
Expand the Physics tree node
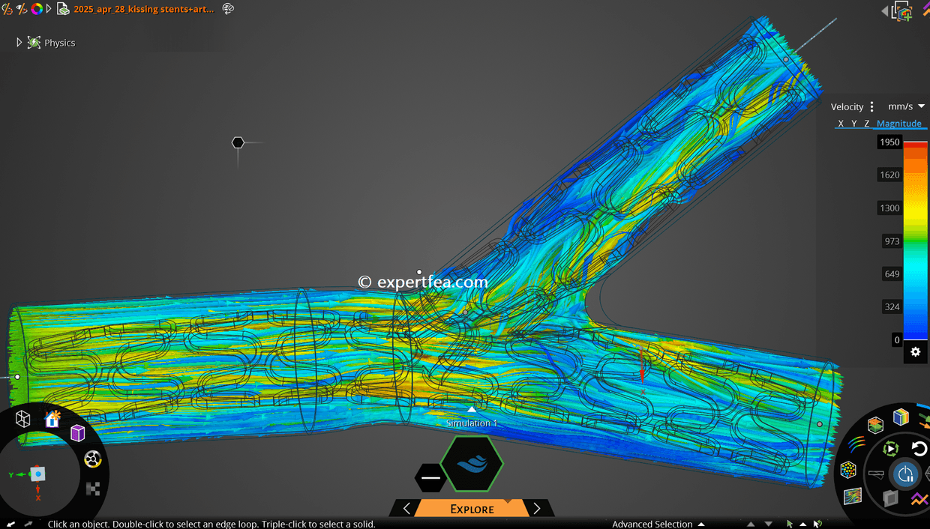19,42
